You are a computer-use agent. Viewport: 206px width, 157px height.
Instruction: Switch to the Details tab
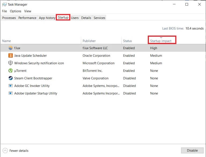pos(86,18)
